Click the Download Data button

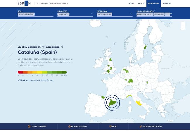(78, 127)
